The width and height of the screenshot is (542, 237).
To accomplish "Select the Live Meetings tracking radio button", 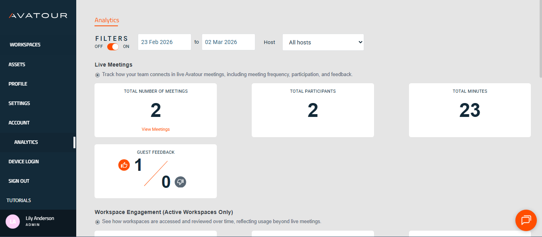I will [x=97, y=75].
